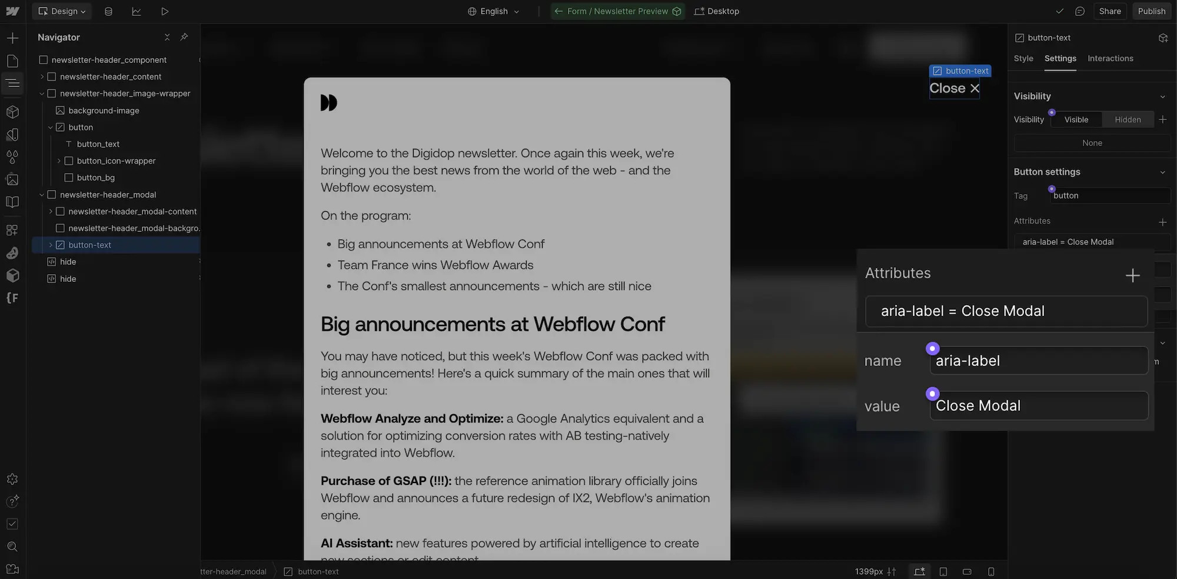
Task: Click the Close X button on canvas
Action: pyautogui.click(x=954, y=88)
